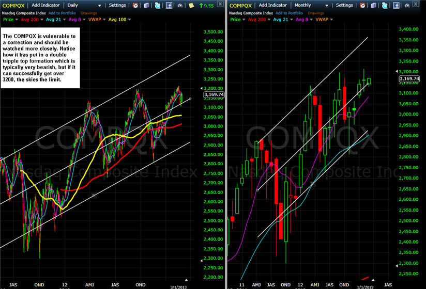The height and width of the screenshot is (289, 426).
Task: Share Daily chart via Twitter icon
Action: pos(158,6)
